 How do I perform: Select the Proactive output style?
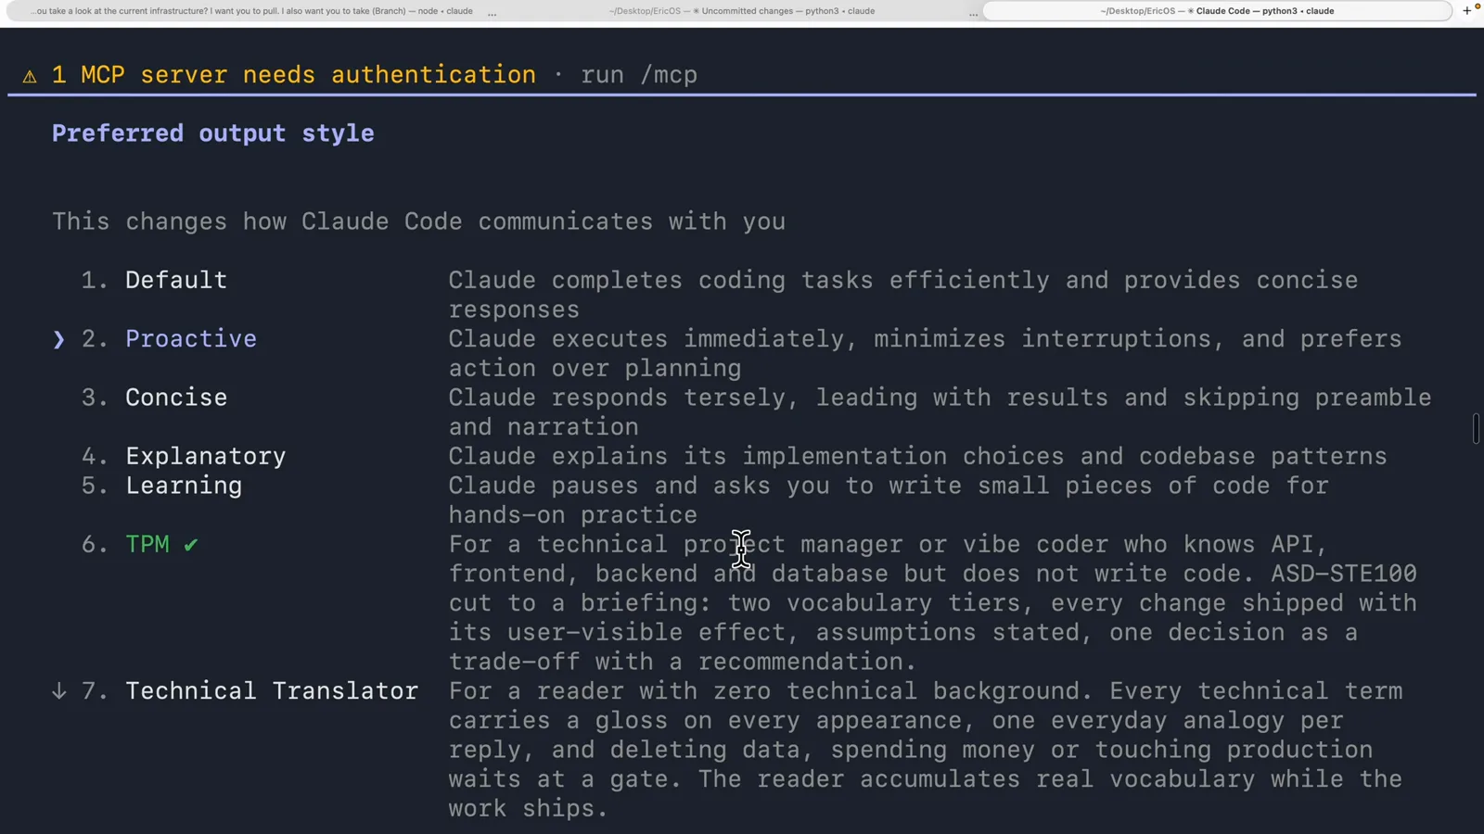click(191, 339)
